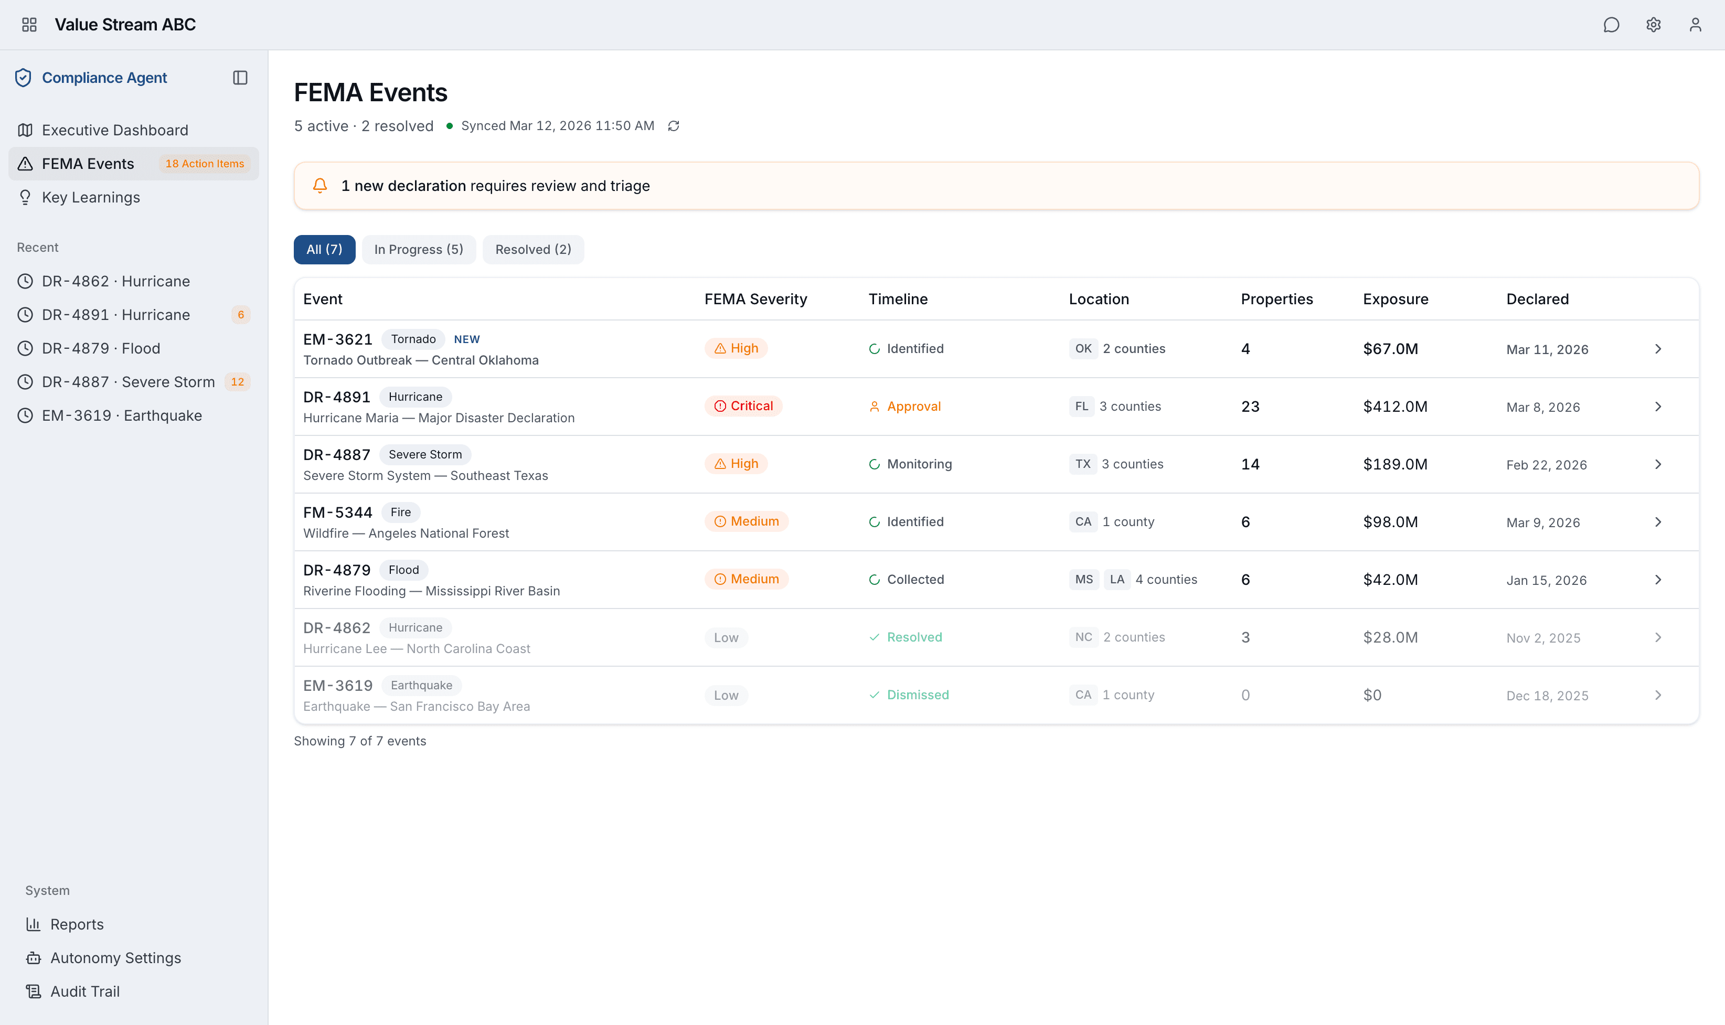
Task: Click the chat bubble icon
Action: coord(1611,25)
